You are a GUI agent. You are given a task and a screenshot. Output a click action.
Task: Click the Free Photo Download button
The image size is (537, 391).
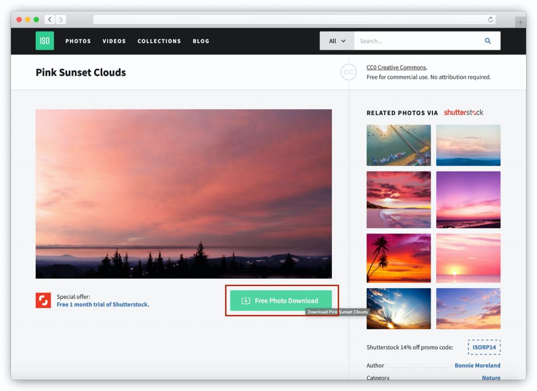tap(281, 301)
